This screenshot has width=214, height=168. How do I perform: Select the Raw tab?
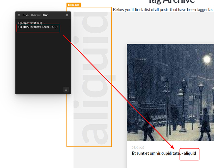[x=45, y=15]
